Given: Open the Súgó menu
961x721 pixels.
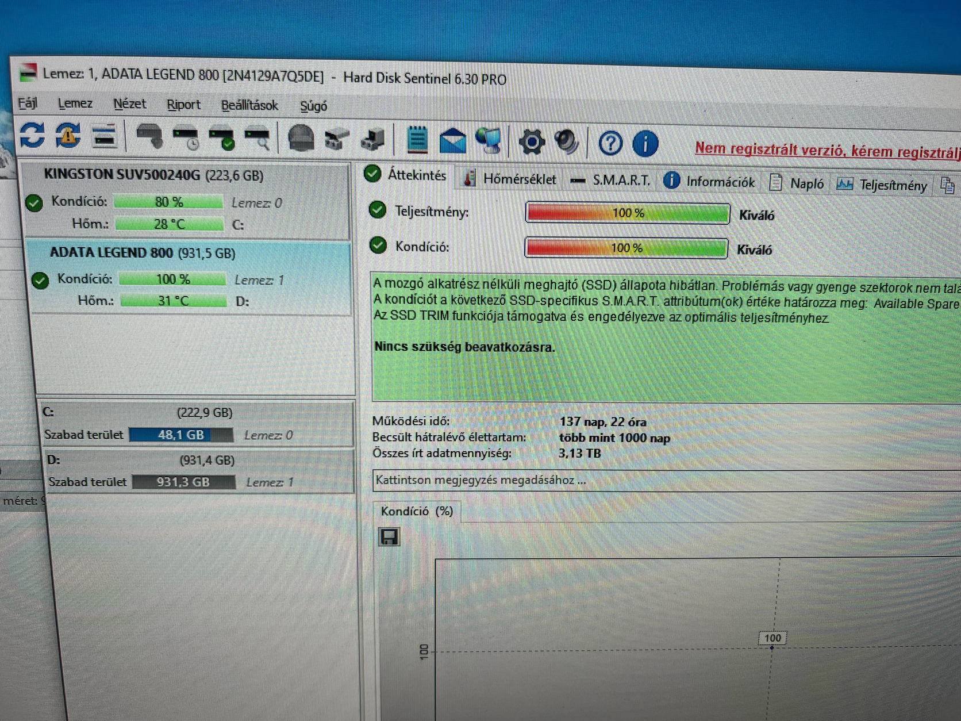Looking at the screenshot, I should (x=313, y=106).
